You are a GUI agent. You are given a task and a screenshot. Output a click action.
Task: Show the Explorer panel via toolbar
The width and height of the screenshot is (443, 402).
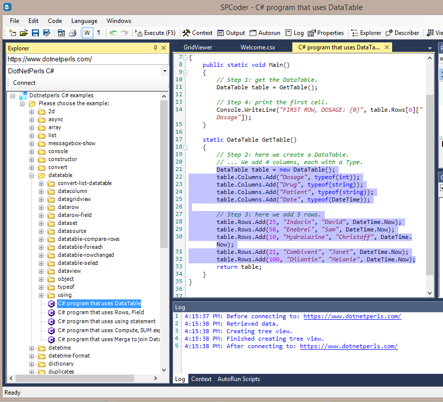(x=366, y=33)
